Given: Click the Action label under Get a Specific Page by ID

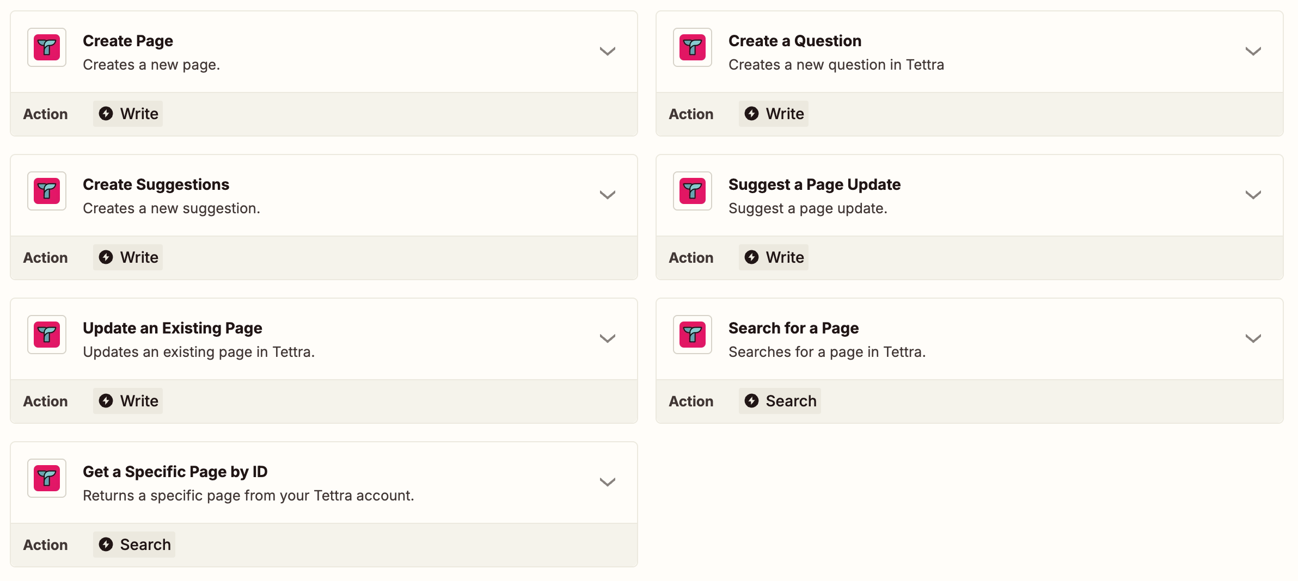Looking at the screenshot, I should coord(46,545).
